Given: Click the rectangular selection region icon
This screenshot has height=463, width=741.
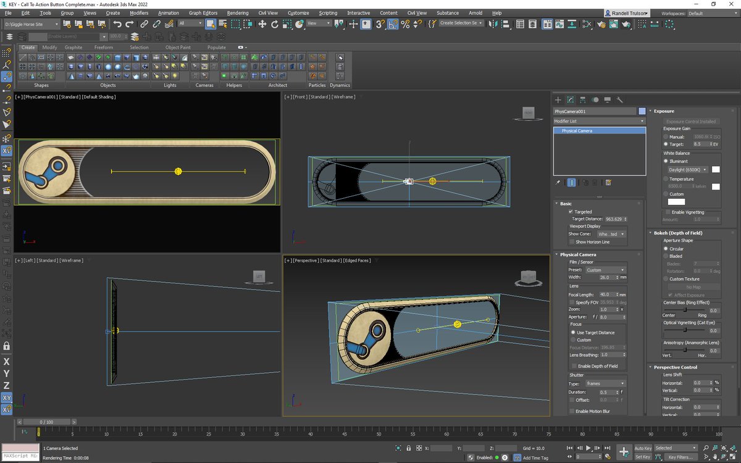Looking at the screenshot, I should click(237, 24).
